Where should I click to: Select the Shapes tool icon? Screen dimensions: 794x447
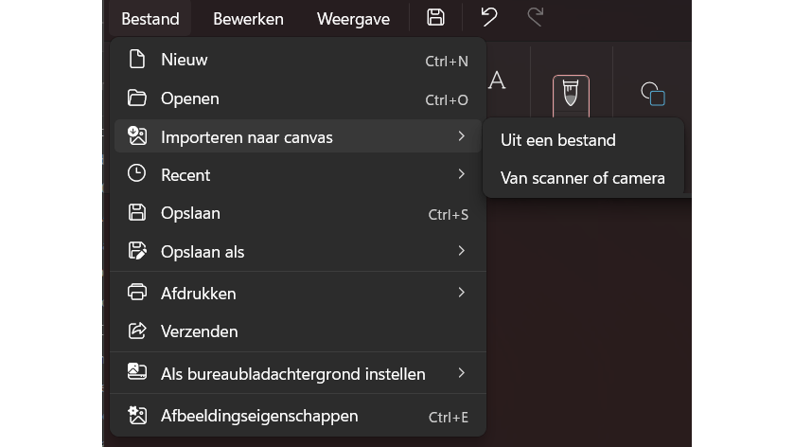coord(653,94)
